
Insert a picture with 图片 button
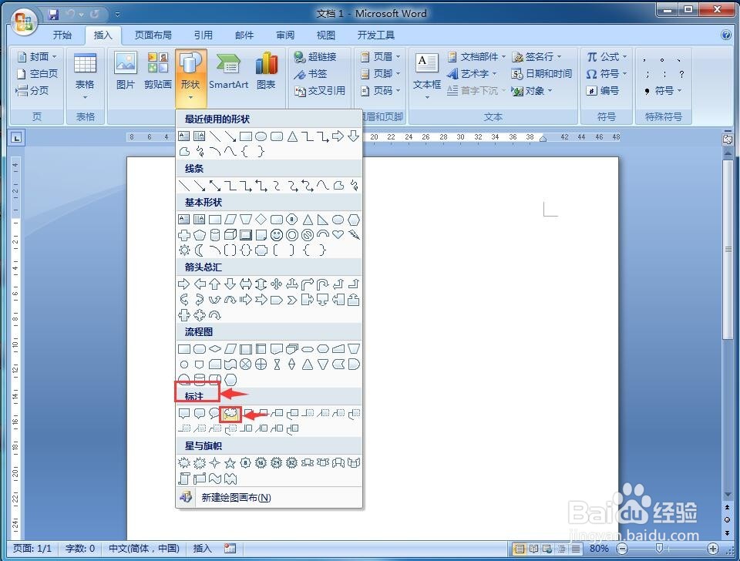click(x=126, y=71)
